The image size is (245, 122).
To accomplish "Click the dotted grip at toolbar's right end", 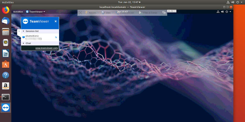I will 175,11.
